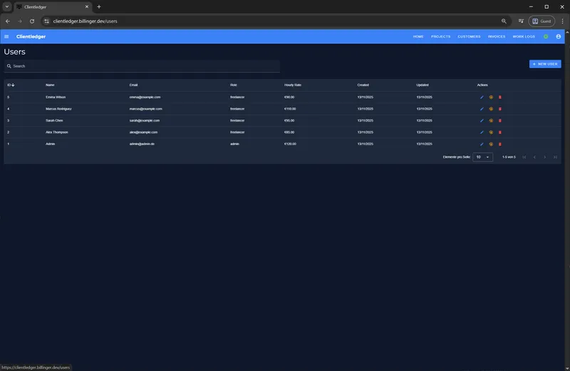This screenshot has height=371, width=570.
Task: Open the user account avatar icon
Action: pyautogui.click(x=559, y=37)
